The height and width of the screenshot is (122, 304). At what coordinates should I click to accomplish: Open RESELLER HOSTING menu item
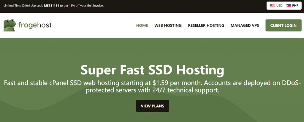click(x=206, y=25)
